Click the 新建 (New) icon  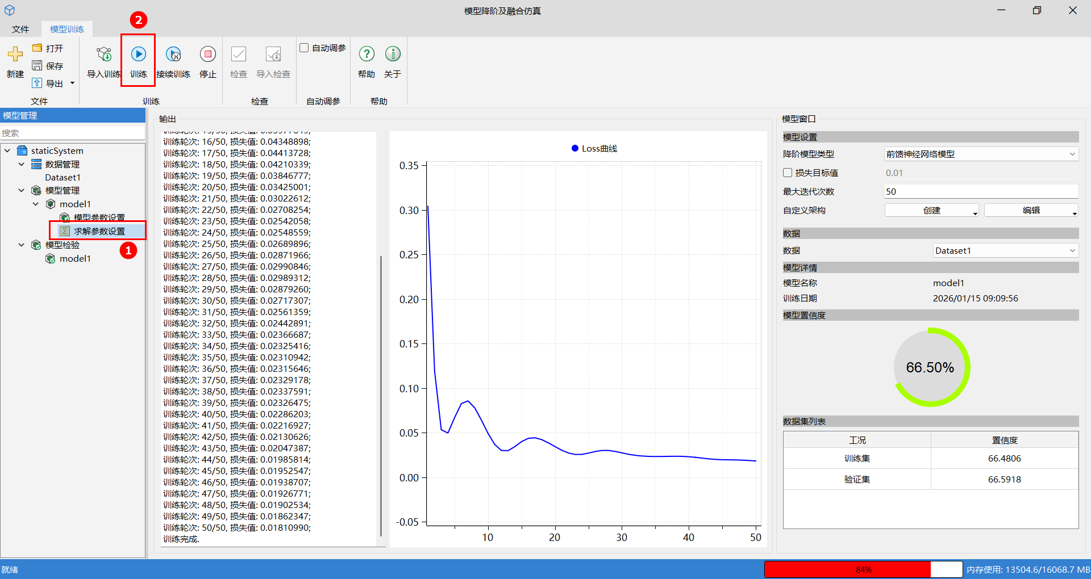[x=15, y=54]
